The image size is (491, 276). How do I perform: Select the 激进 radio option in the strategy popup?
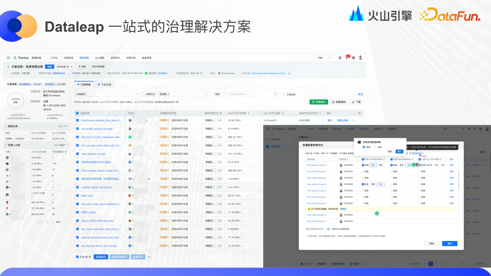(375, 147)
